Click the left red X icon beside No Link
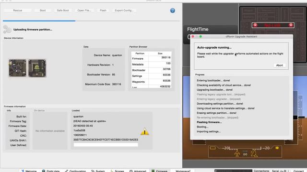This screenshot has width=307, height=172. (255, 25)
